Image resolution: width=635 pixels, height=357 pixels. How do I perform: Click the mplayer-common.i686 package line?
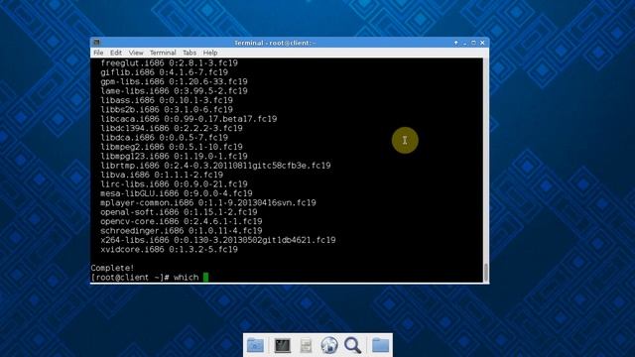tap(208, 202)
